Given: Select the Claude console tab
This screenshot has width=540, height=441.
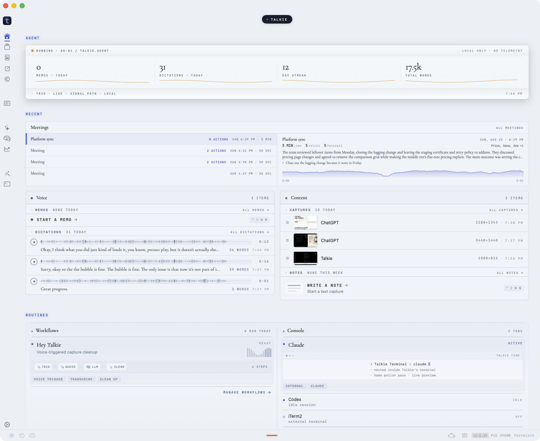Looking at the screenshot, I should click(x=296, y=345).
